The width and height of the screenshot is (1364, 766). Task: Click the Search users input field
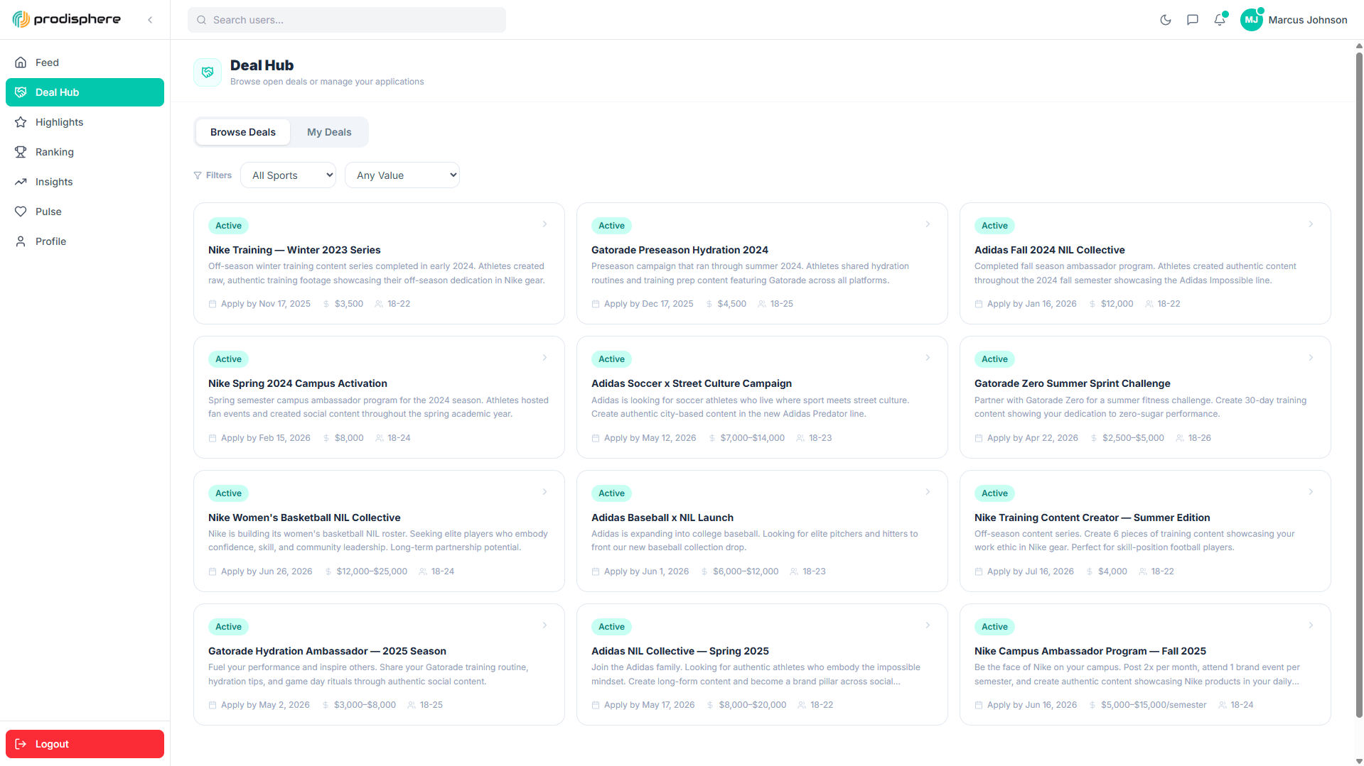pyautogui.click(x=346, y=19)
